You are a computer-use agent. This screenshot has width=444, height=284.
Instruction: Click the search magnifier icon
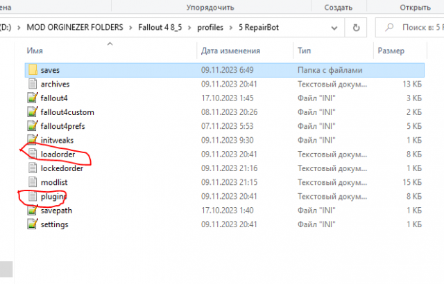click(387, 28)
